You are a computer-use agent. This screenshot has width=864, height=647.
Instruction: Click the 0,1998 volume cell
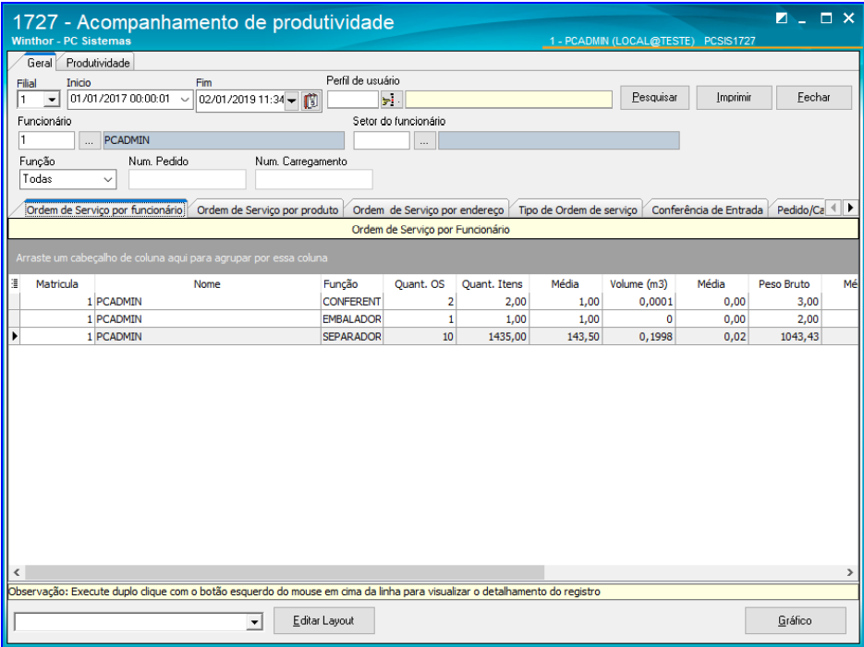639,336
